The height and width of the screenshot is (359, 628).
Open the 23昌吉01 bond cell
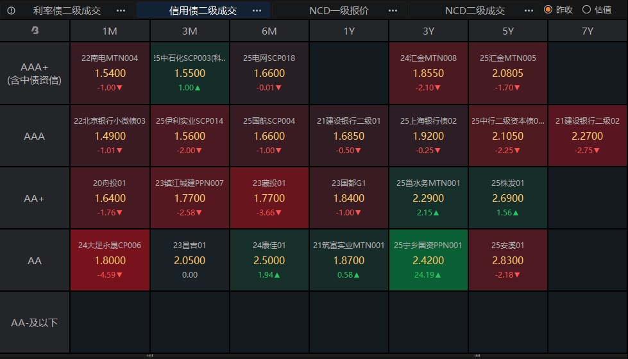189,260
